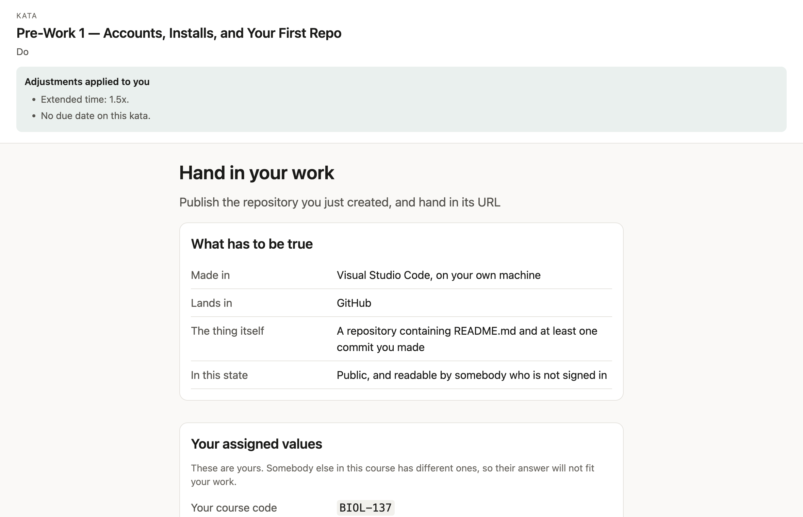Select the "GitHub" value cell
Viewport: 803px width, 517px height.
(x=354, y=303)
